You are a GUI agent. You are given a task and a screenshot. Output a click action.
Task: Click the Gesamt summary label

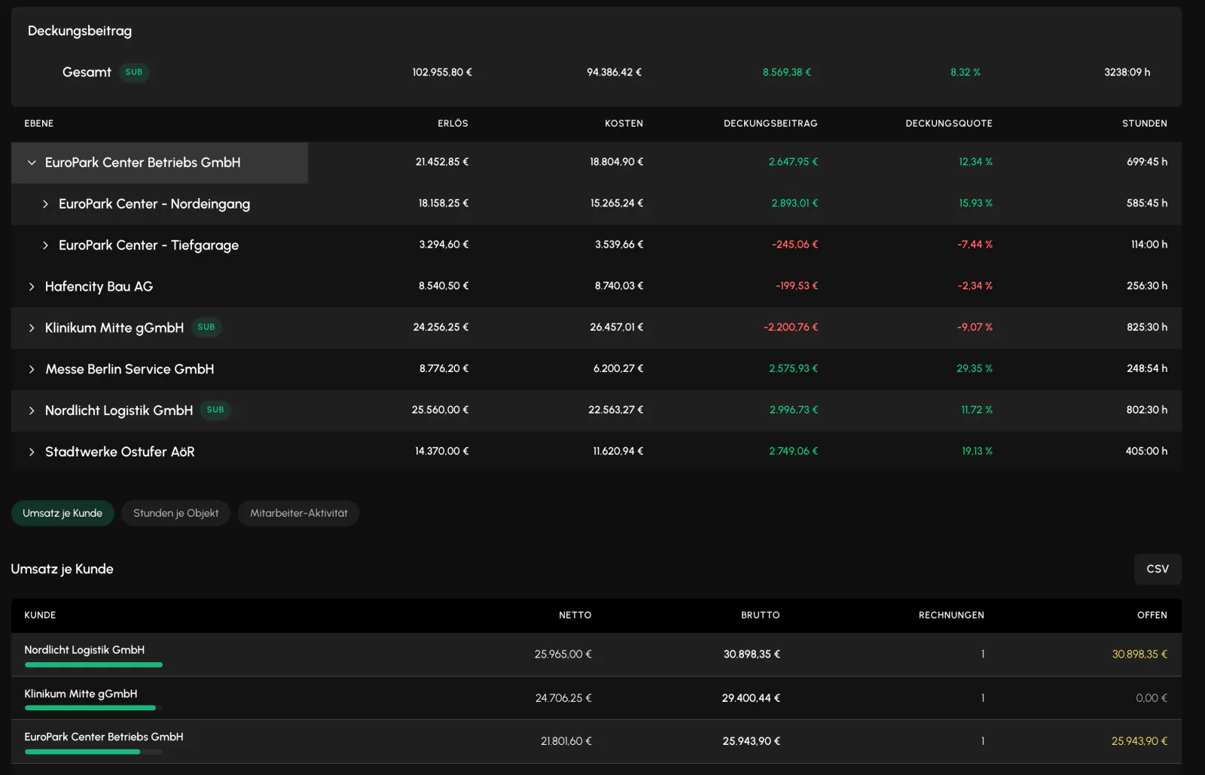coord(87,72)
